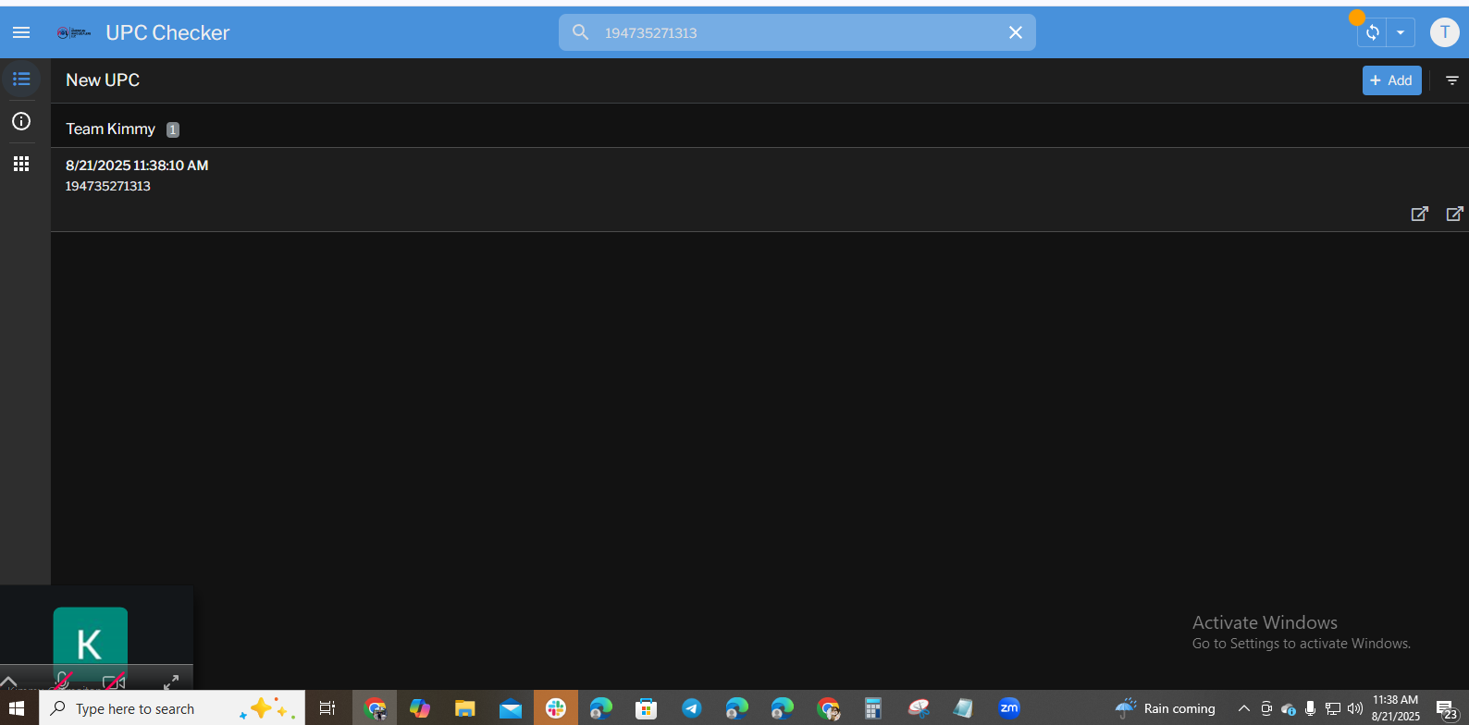Toggle camera video in Zoom thumbnail

(114, 682)
